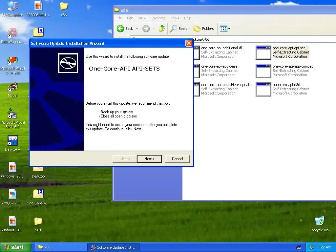Switch to x86 taskbar button
This screenshot has height=252, width=336.
(60, 247)
